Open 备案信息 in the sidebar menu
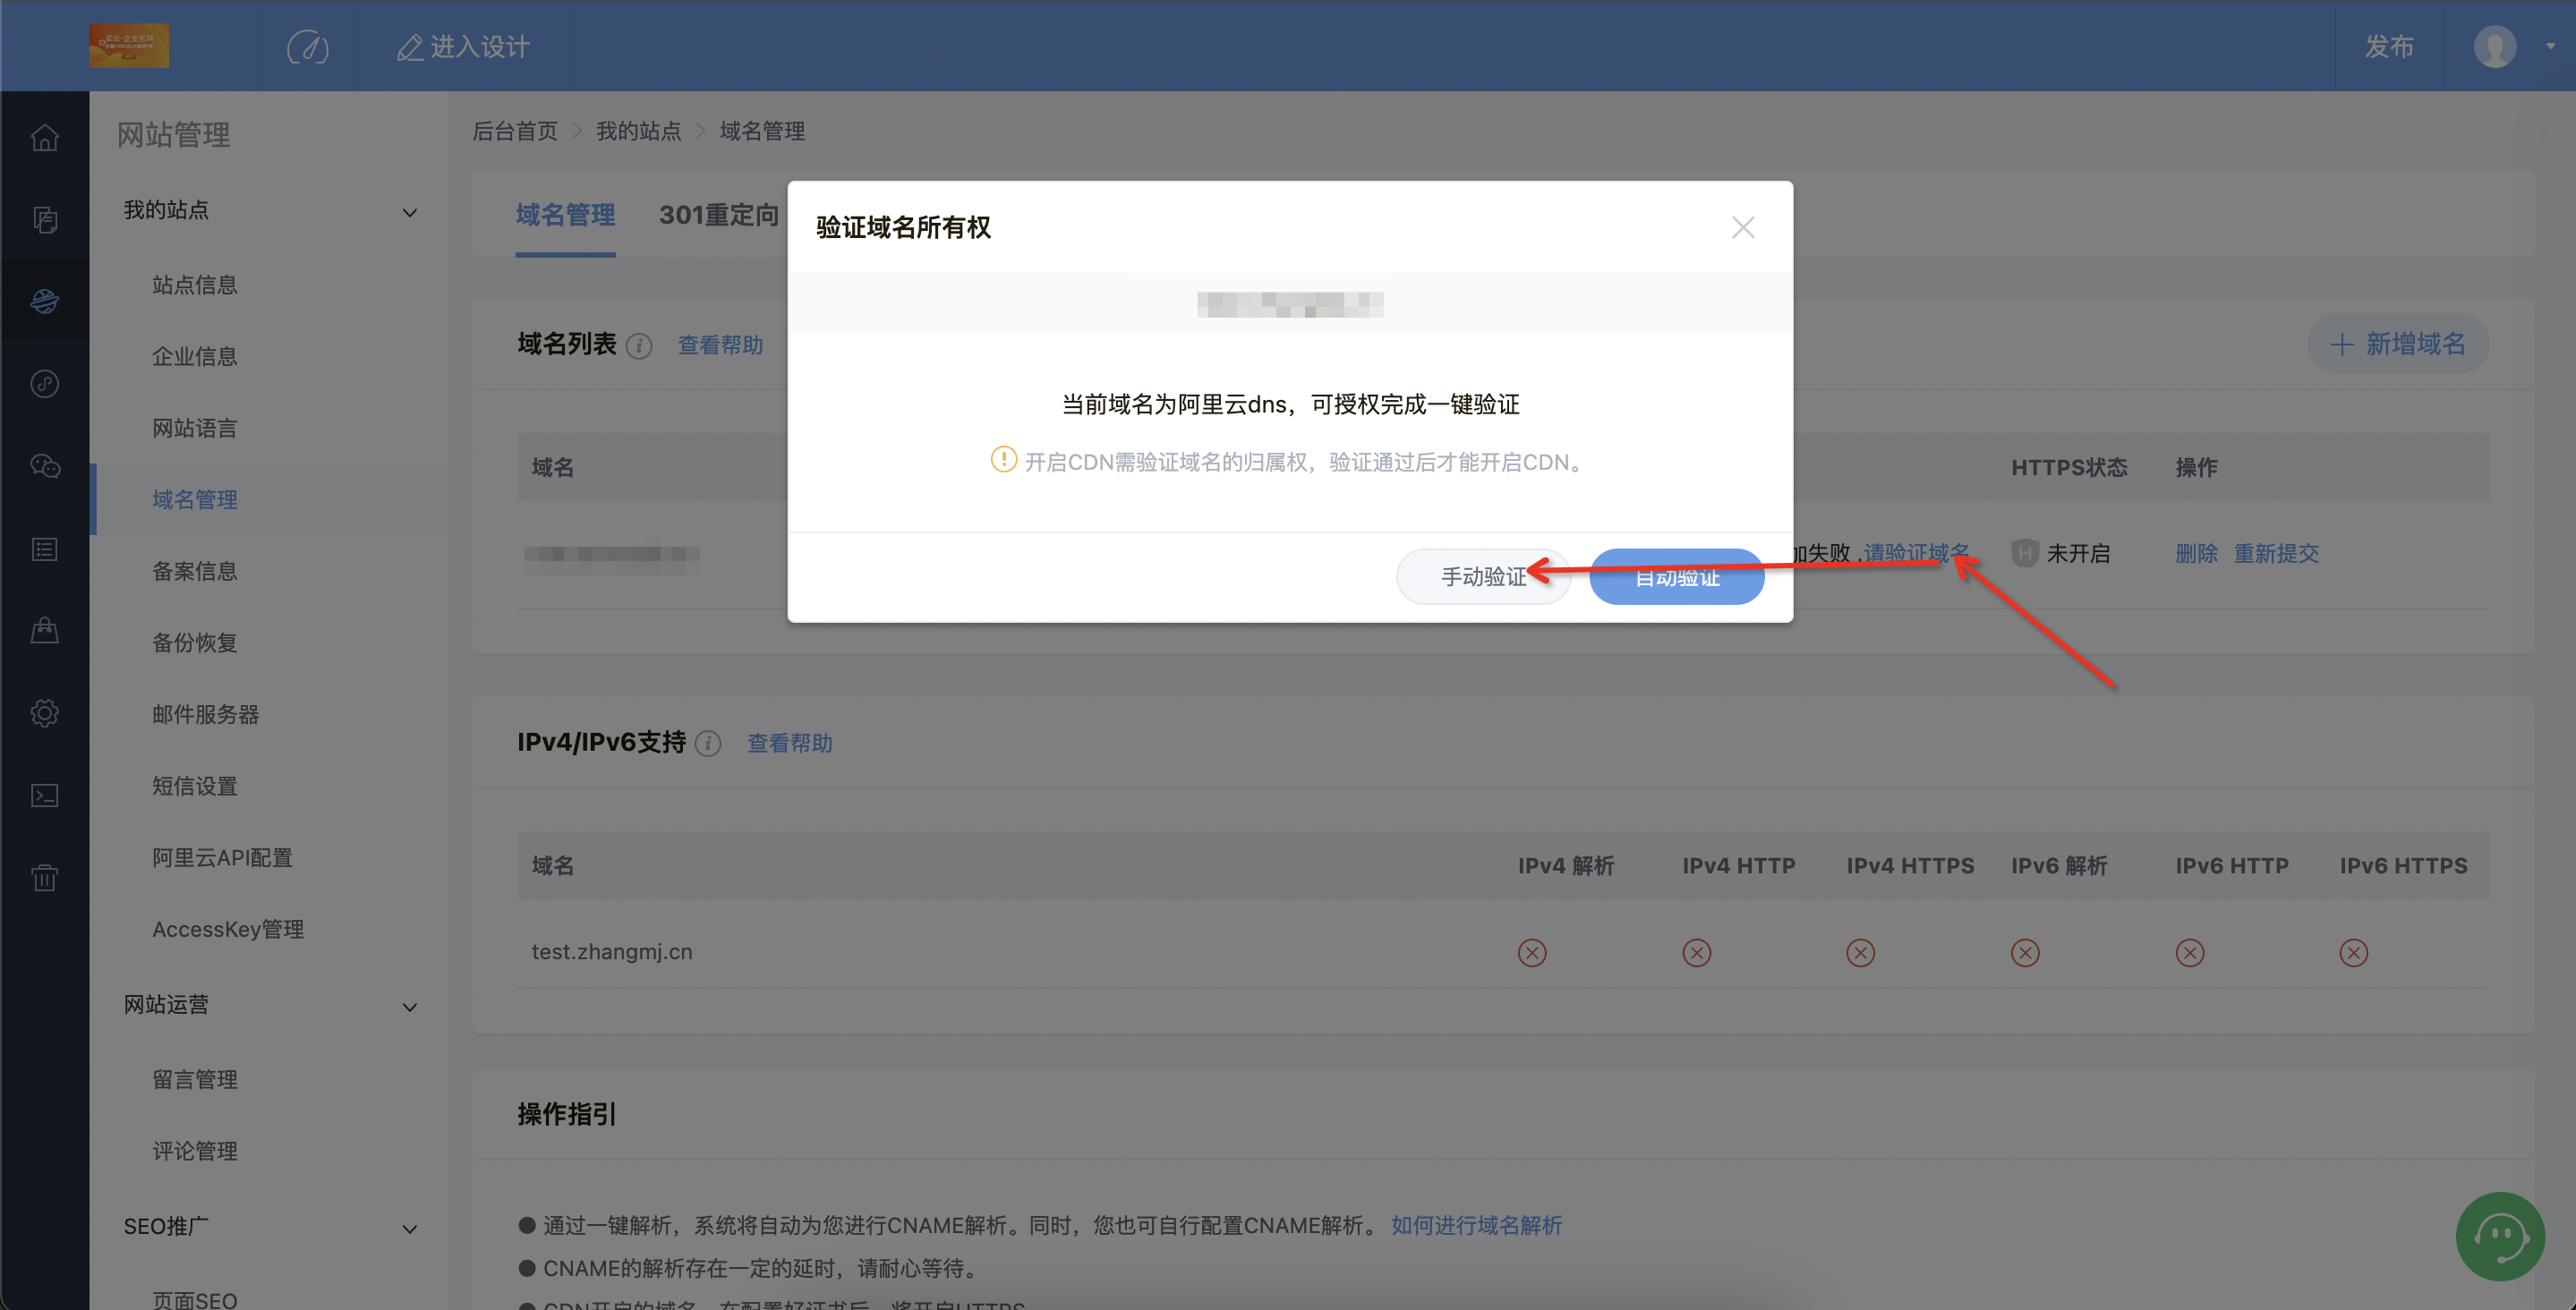Image resolution: width=2576 pixels, height=1310 pixels. pos(195,572)
